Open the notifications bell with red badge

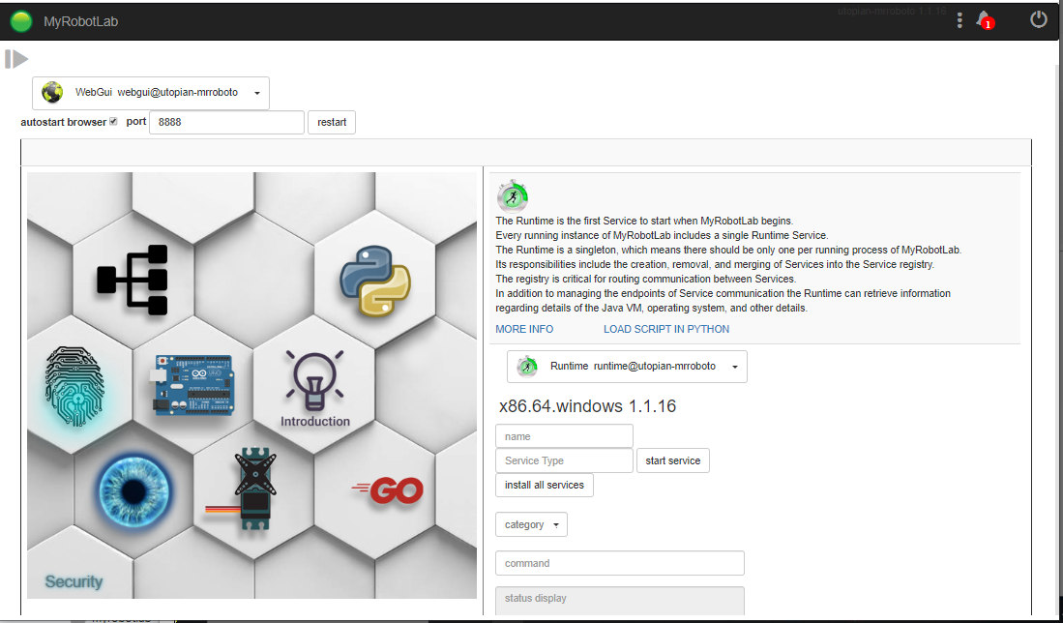985,19
